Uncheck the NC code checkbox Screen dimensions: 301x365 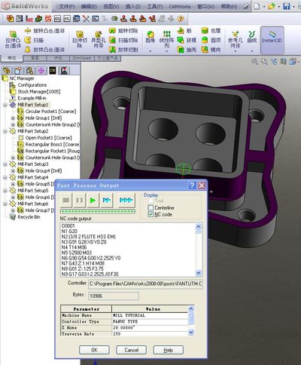click(150, 214)
